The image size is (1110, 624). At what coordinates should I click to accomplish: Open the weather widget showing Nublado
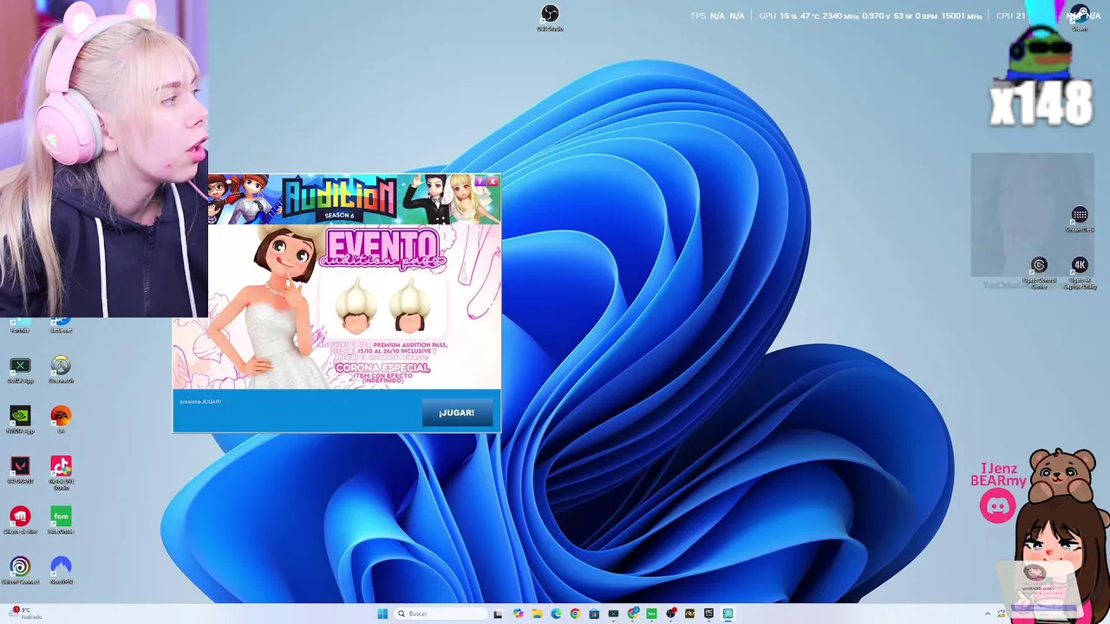click(x=24, y=614)
